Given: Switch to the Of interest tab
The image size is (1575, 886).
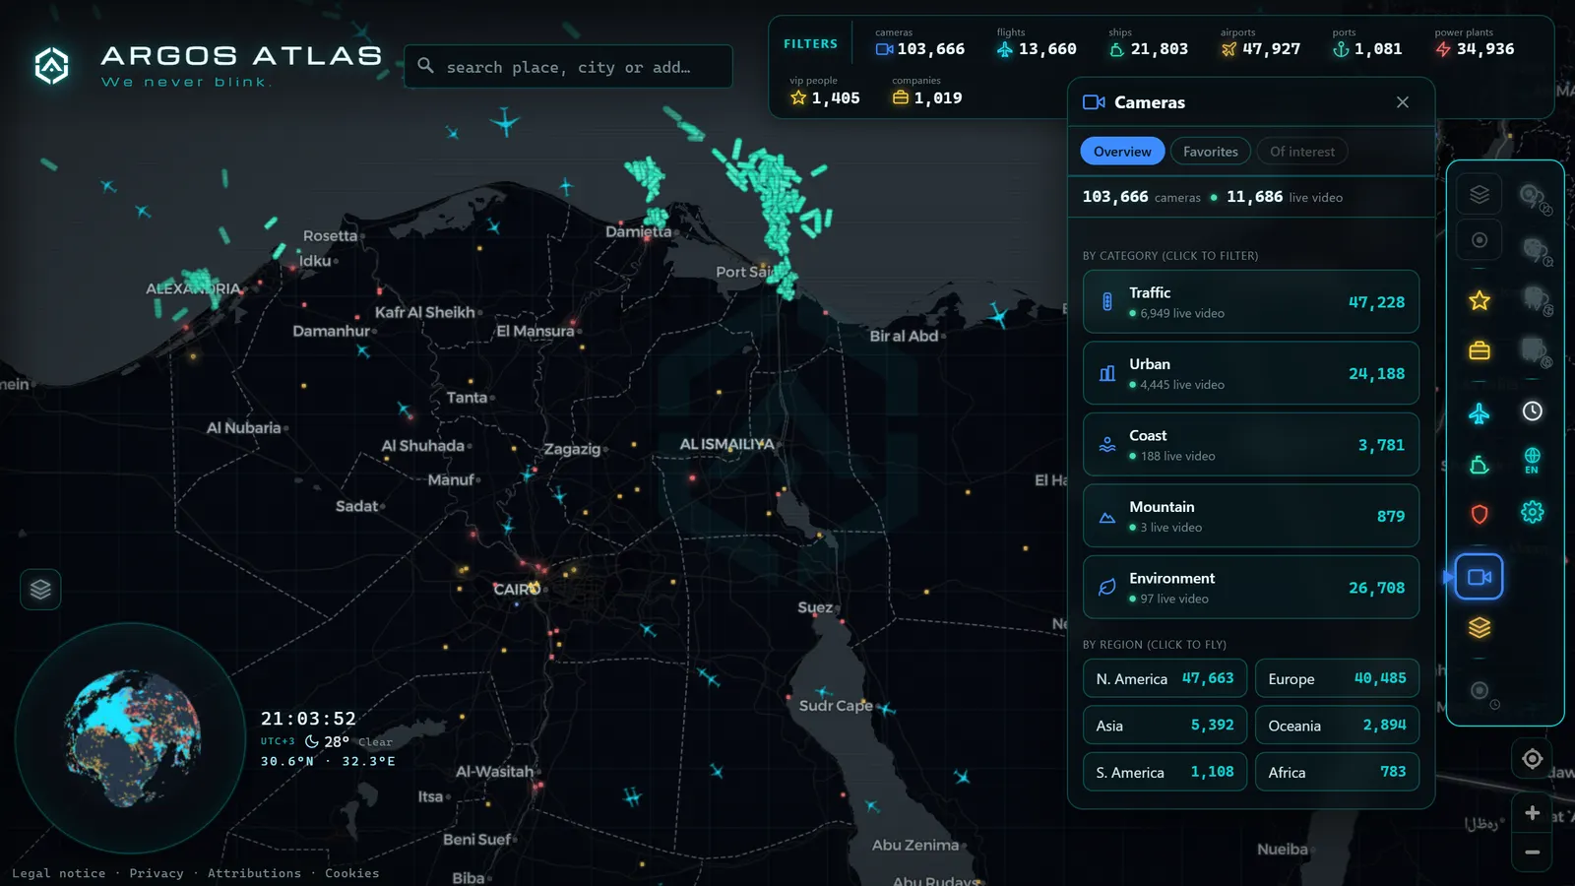Looking at the screenshot, I should coord(1302,152).
